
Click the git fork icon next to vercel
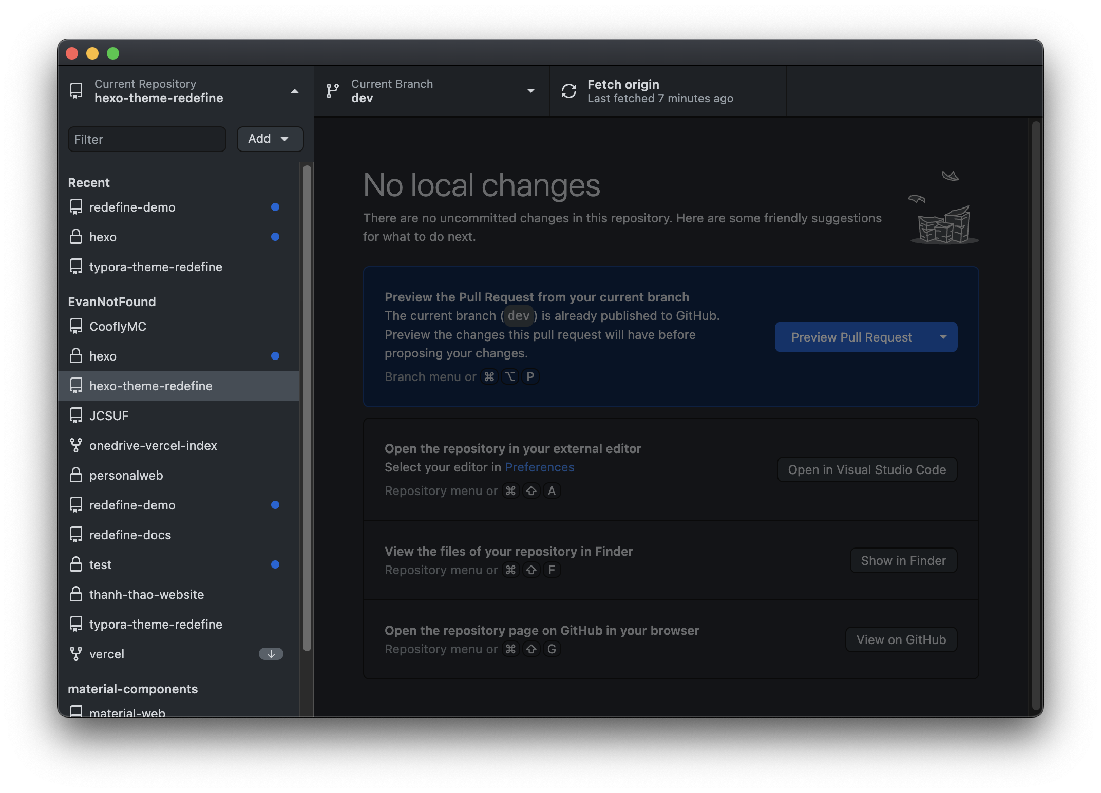(x=76, y=653)
